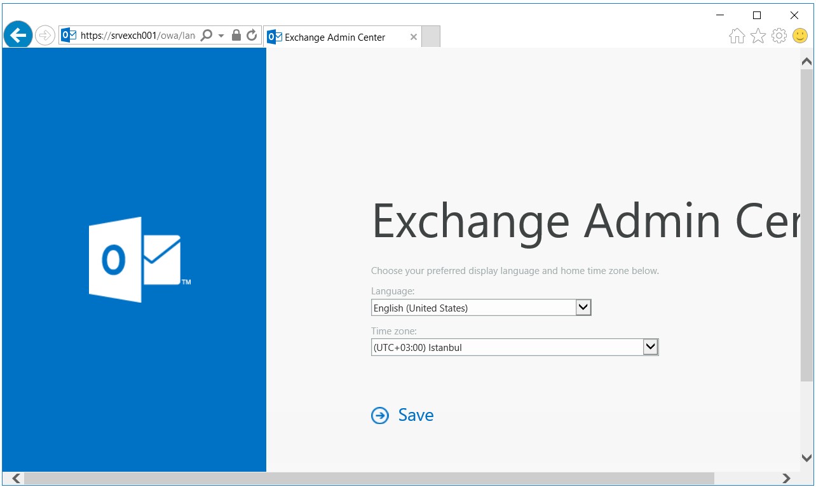
Task: Open browser Tools gear menu
Action: click(779, 36)
